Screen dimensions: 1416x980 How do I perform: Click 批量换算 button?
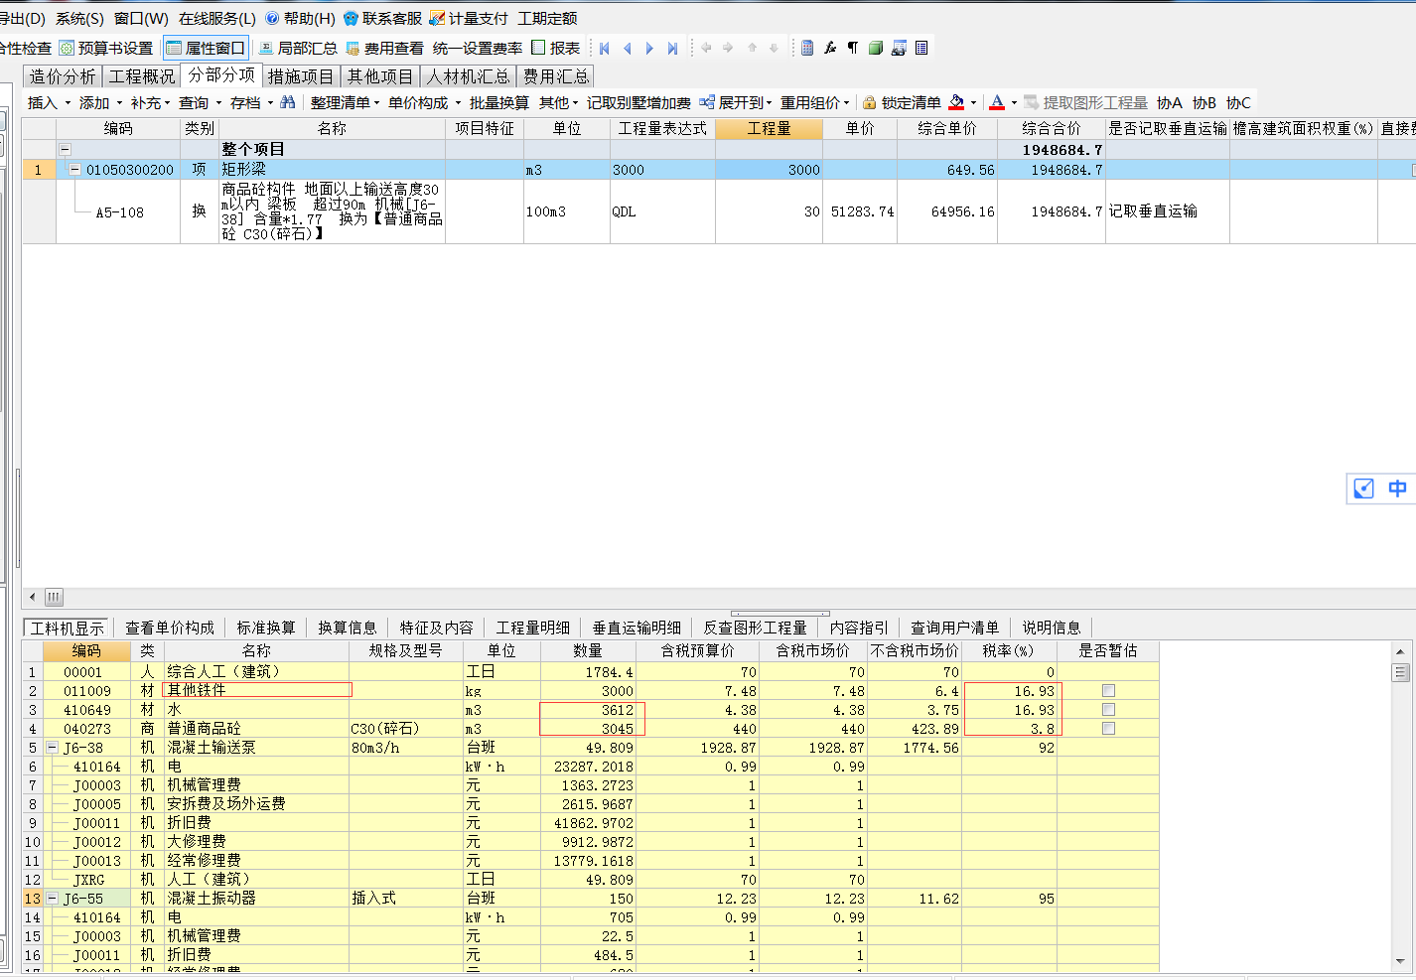[x=499, y=102]
